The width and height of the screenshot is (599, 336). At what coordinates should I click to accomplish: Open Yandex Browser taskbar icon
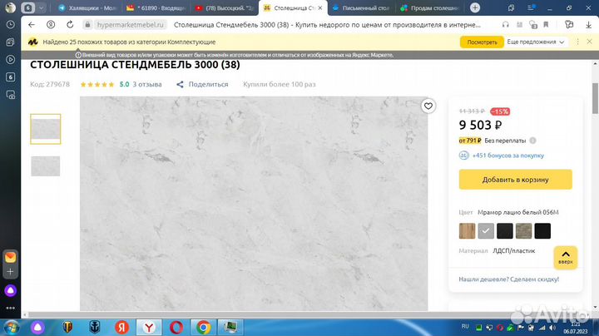coord(149,327)
